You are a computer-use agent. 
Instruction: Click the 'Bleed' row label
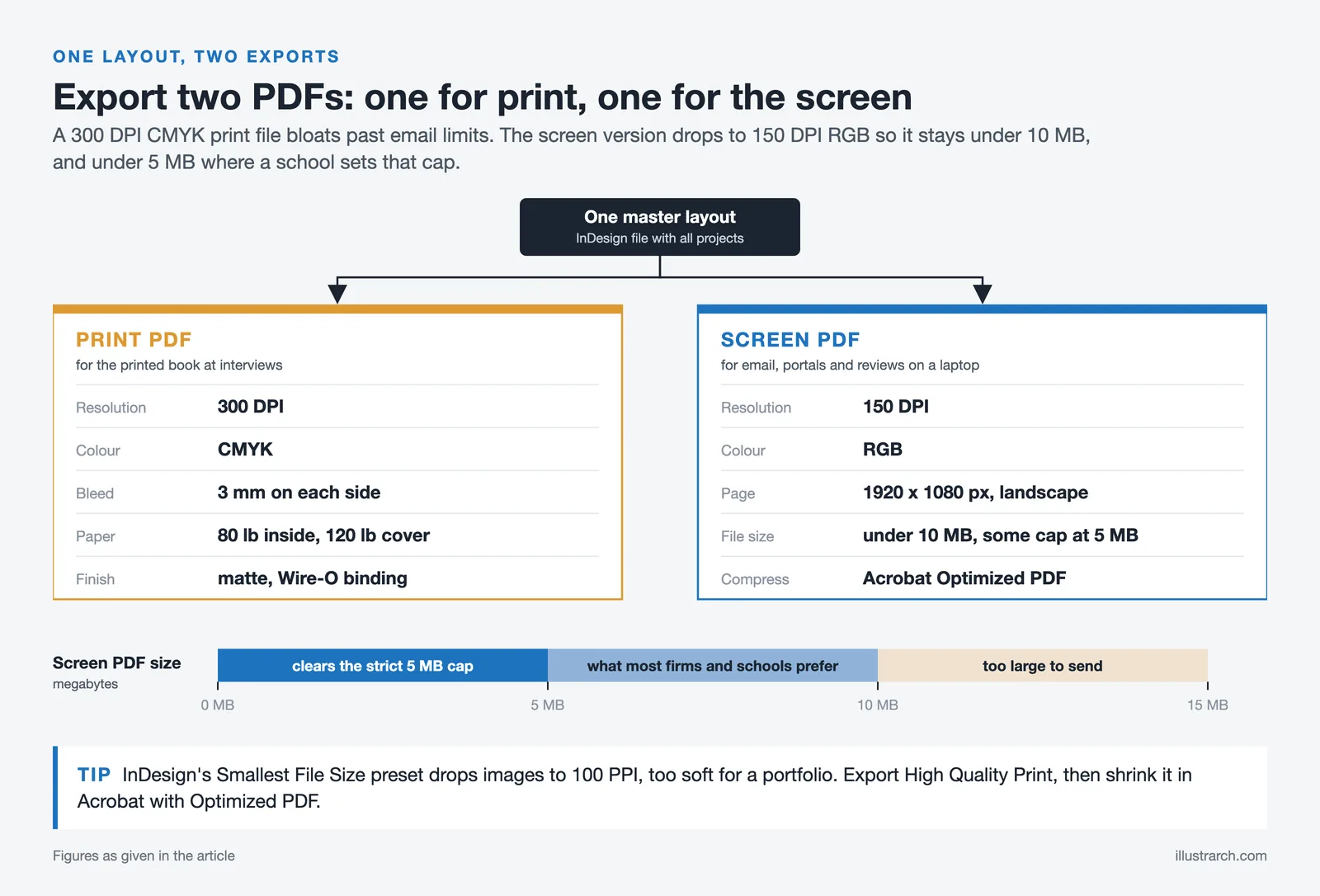pyautogui.click(x=95, y=493)
